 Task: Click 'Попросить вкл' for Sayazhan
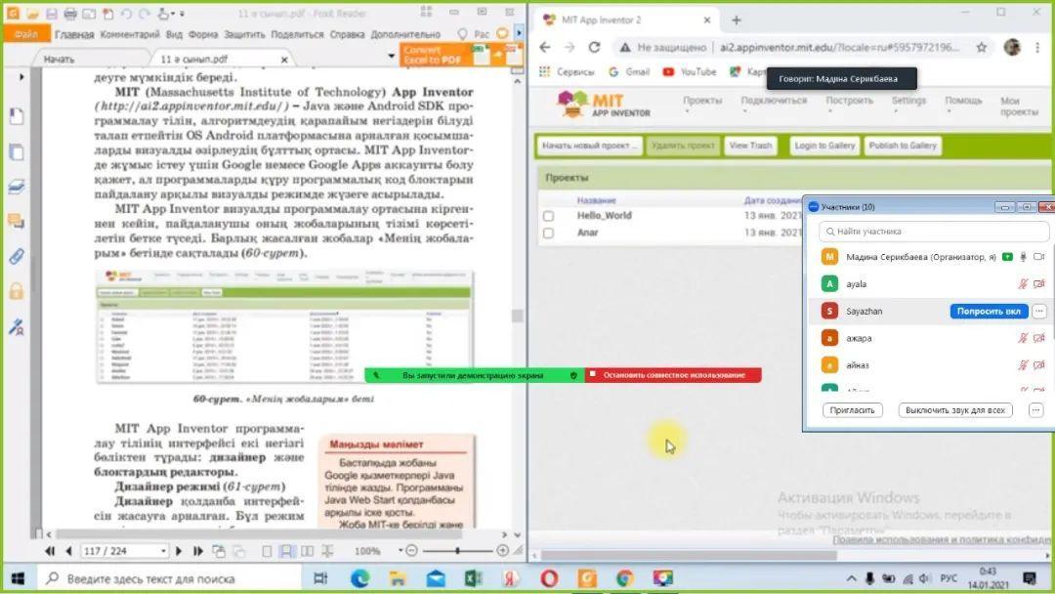coord(989,312)
